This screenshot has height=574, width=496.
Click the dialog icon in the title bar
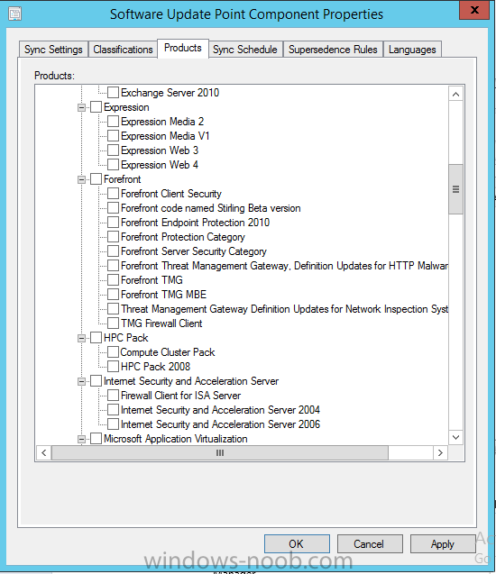pos(15,14)
